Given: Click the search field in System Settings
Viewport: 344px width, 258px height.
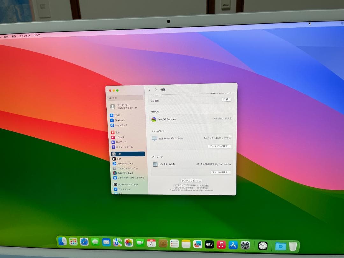Looking at the screenshot, I should click(x=125, y=98).
